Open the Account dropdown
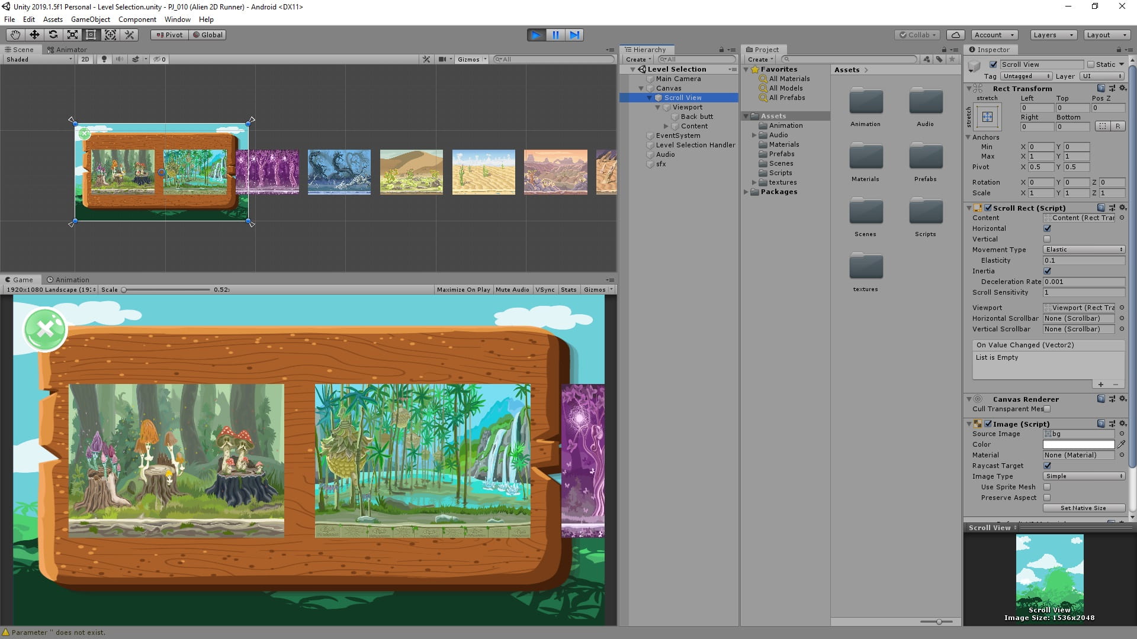Viewport: 1137px width, 639px height. pos(994,35)
